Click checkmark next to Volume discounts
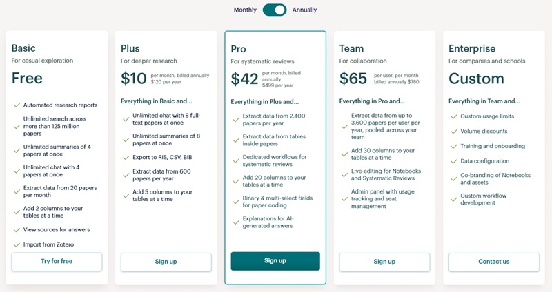Viewport: 552px width, 292px height. point(453,131)
